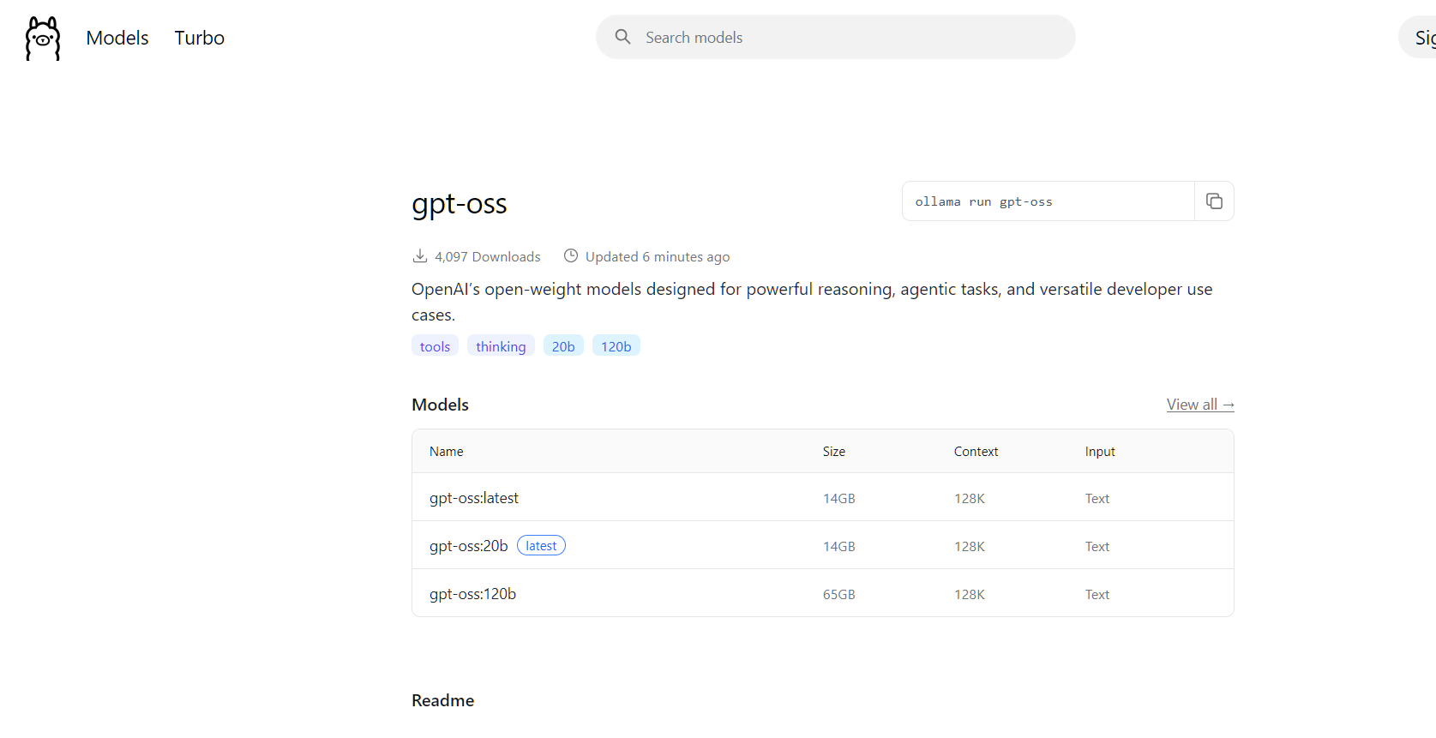Click the partially visible Sign in button
1436x738 pixels.
coord(1419,38)
